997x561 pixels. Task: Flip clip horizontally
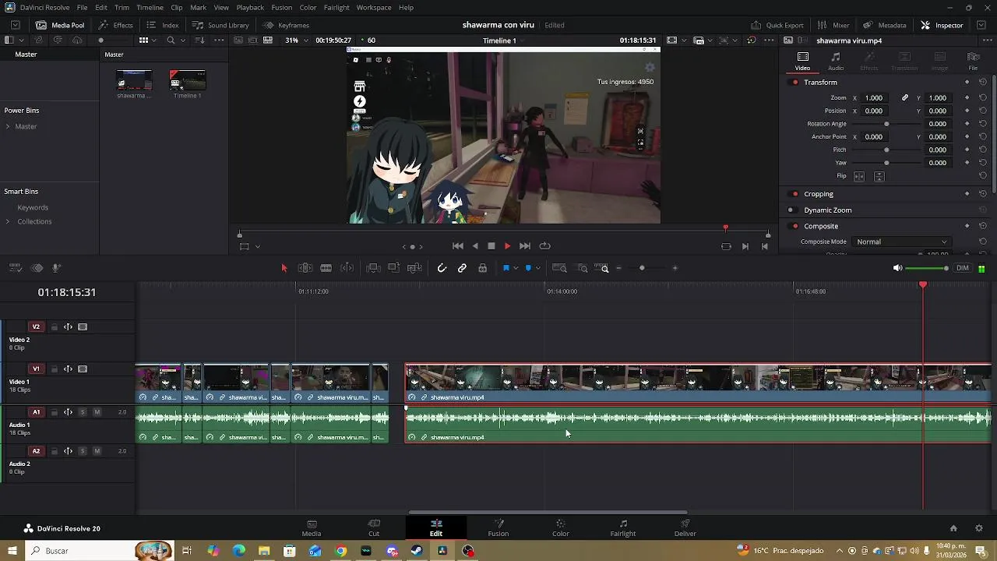pyautogui.click(x=859, y=177)
